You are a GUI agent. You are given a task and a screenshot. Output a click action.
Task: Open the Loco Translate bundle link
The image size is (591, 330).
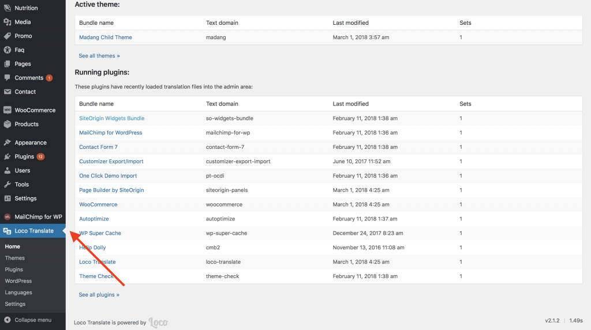97,262
